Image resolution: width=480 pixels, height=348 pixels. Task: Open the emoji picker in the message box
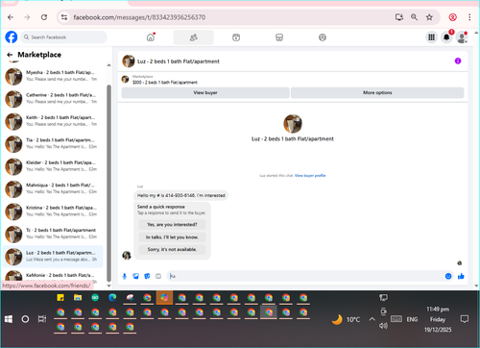448,276
